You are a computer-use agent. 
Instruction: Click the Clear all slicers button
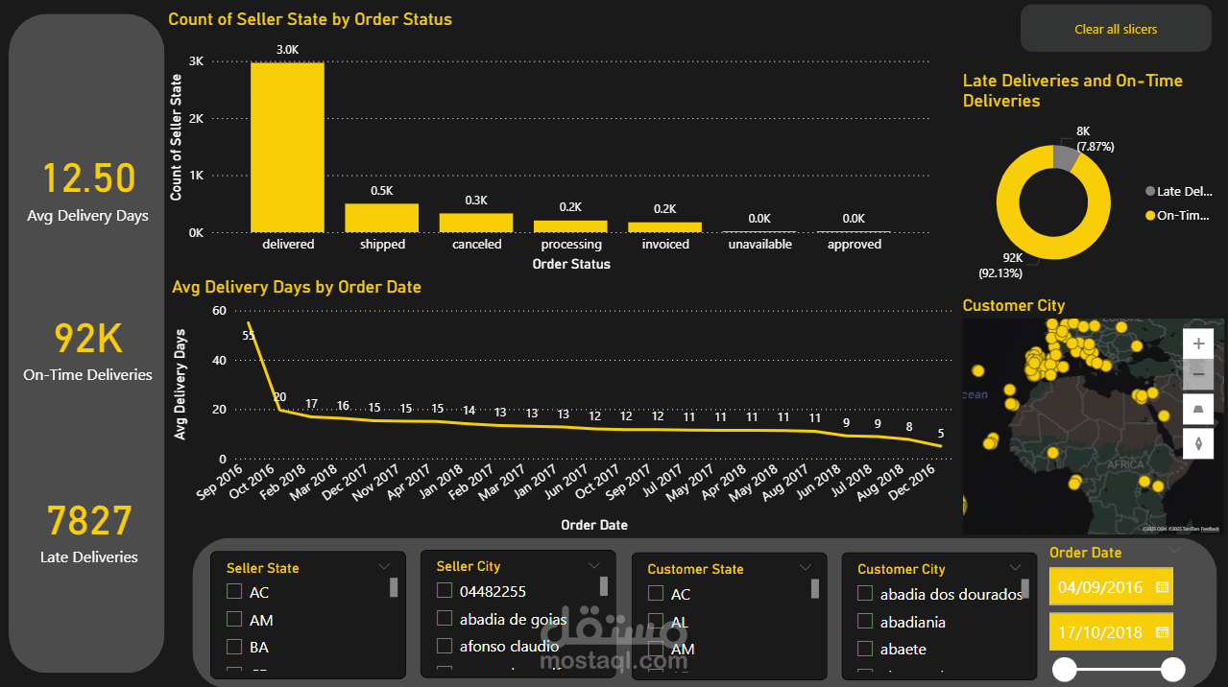1116,29
